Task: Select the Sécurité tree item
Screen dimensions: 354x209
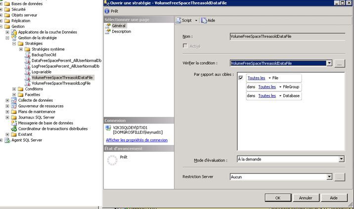Action: point(18,9)
